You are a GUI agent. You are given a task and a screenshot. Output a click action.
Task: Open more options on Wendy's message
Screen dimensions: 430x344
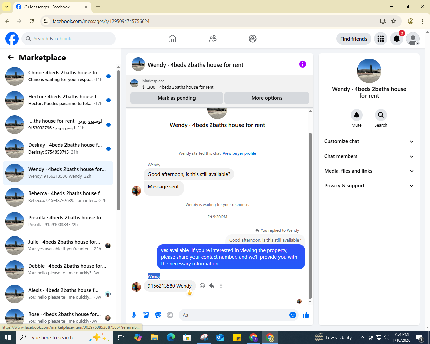coord(221,286)
